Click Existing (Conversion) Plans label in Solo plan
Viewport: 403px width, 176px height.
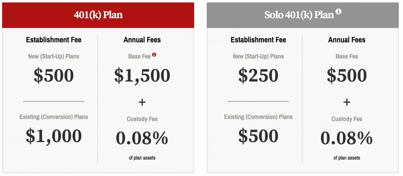(258, 117)
